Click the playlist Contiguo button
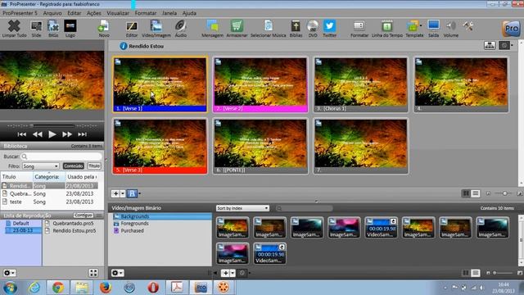The height and width of the screenshot is (295, 524). point(84,216)
